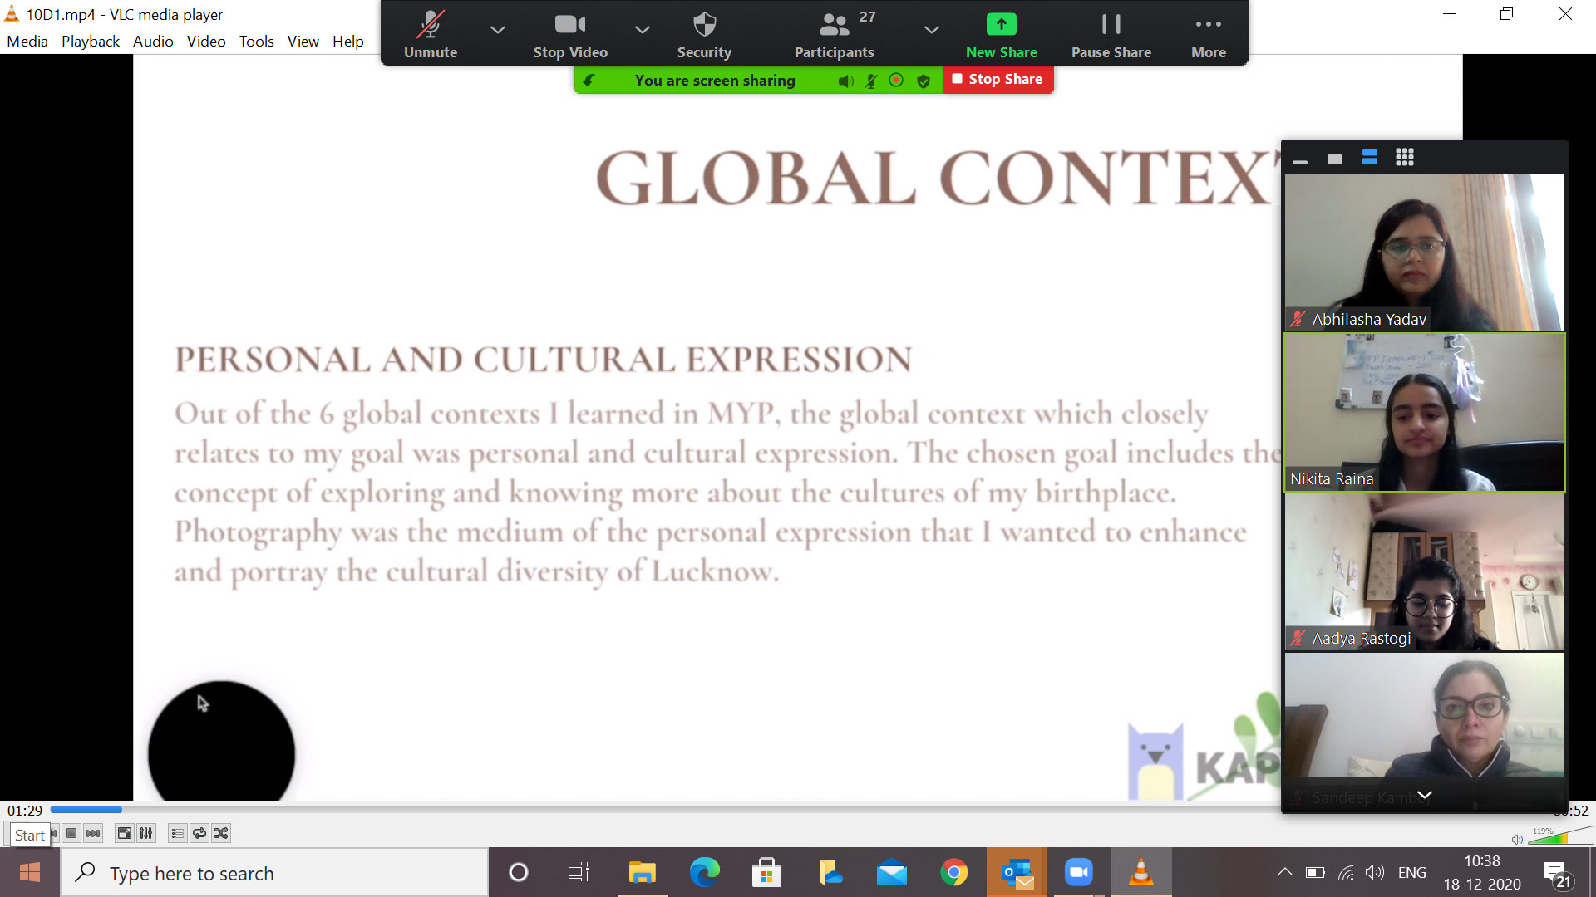1596x897 pixels.
Task: Launch Google Chrome from taskbar
Action: click(x=953, y=872)
